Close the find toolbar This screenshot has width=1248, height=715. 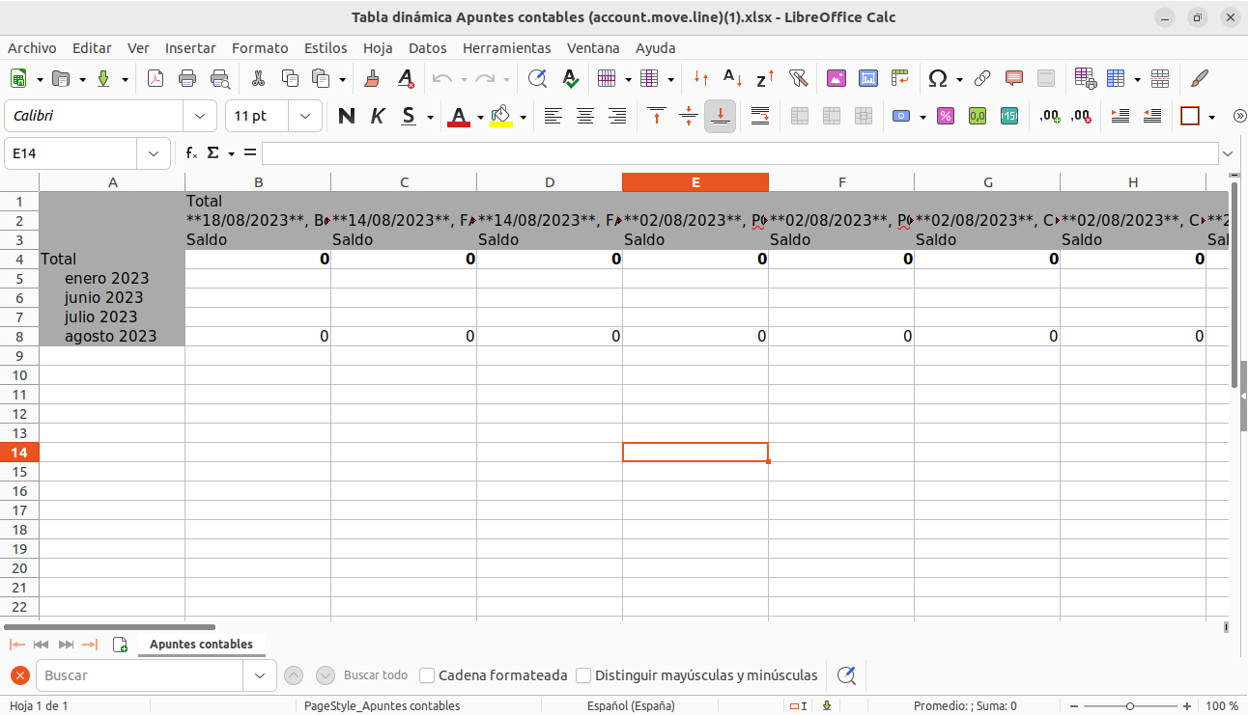coord(19,675)
